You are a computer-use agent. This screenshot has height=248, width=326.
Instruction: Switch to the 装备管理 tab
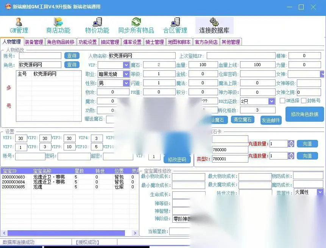[x=34, y=42]
